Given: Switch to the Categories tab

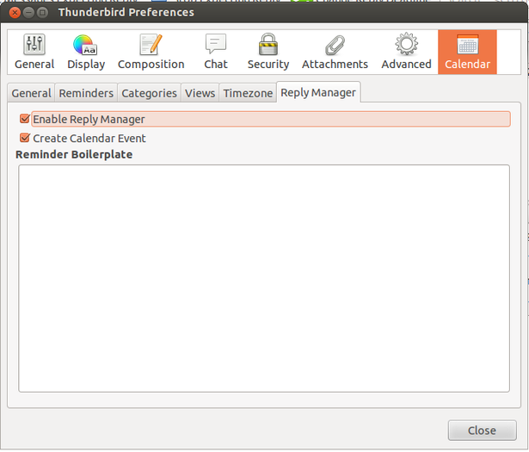Looking at the screenshot, I should pyautogui.click(x=149, y=93).
